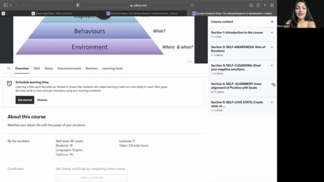Click Video: 2.5 total hours text
The height and width of the screenshot is (182, 324).
click(x=134, y=146)
